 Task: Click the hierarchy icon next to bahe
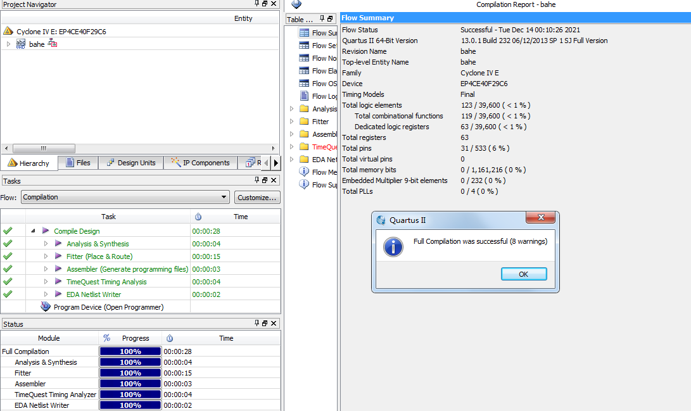[x=53, y=43]
